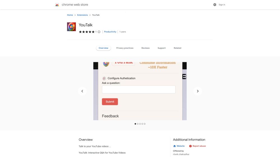Show the next screenshot with right arrow
280x157 pixels.
[x=197, y=91]
